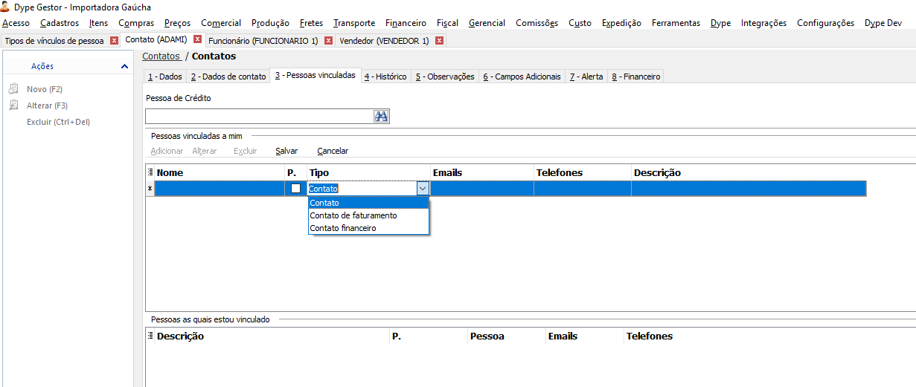Close the Contato (ADAMI) tab
916x387 pixels.
tap(197, 39)
